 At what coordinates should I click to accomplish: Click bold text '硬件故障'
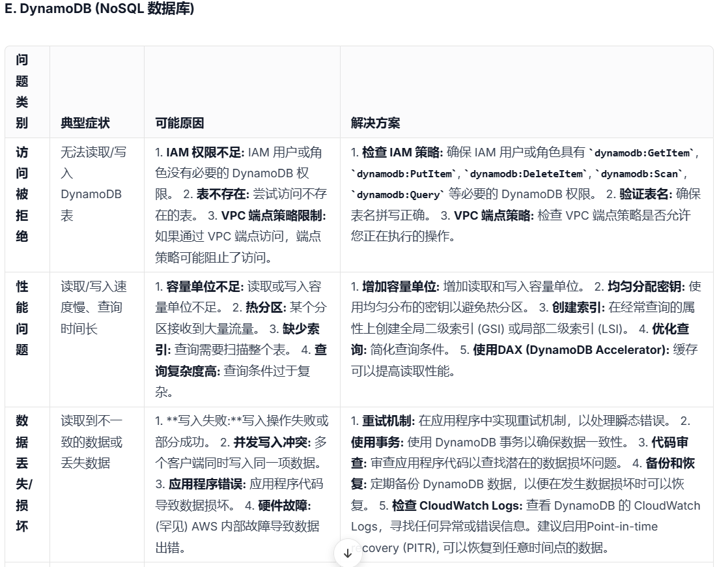click(284, 505)
